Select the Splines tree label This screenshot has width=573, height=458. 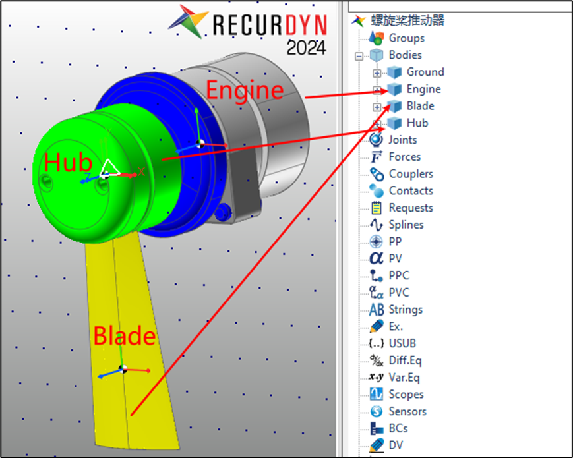pos(406,225)
